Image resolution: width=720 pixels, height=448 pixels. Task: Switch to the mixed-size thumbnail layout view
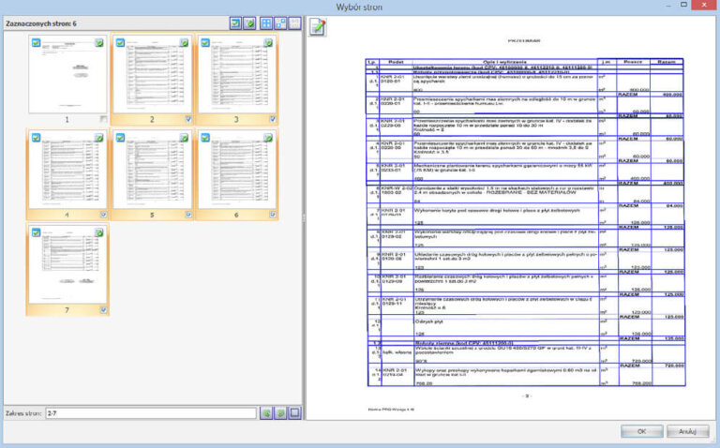[280, 22]
